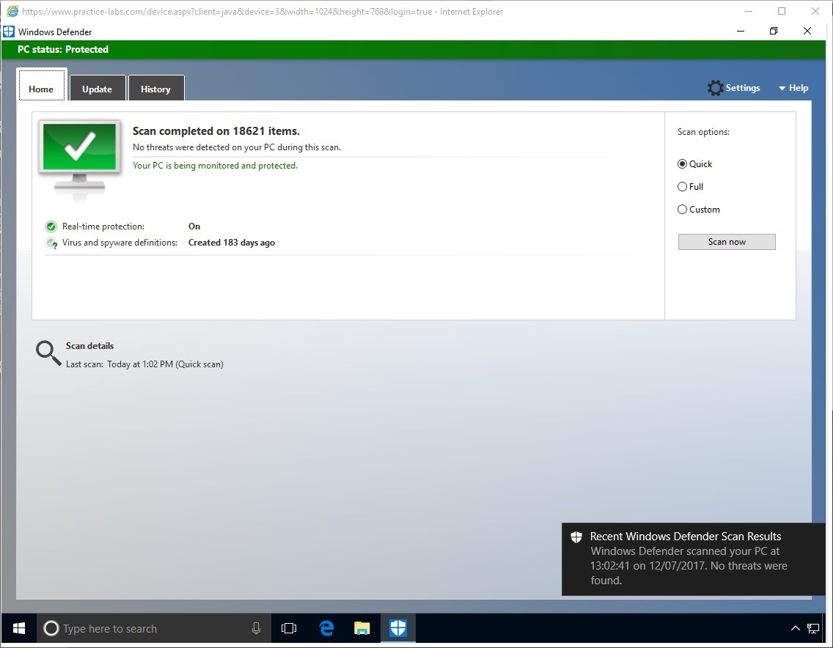Expand the Help dropdown menu

coord(793,88)
